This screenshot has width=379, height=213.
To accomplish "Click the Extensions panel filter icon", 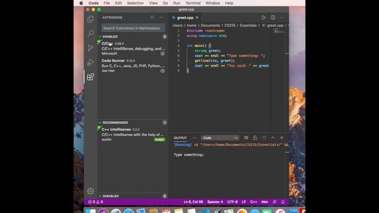I will (152, 17).
